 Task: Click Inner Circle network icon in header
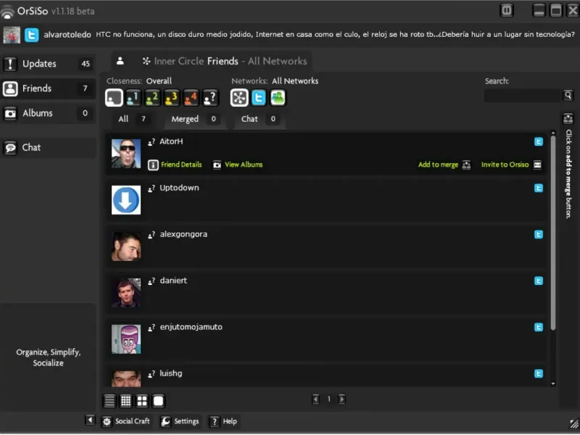146,61
